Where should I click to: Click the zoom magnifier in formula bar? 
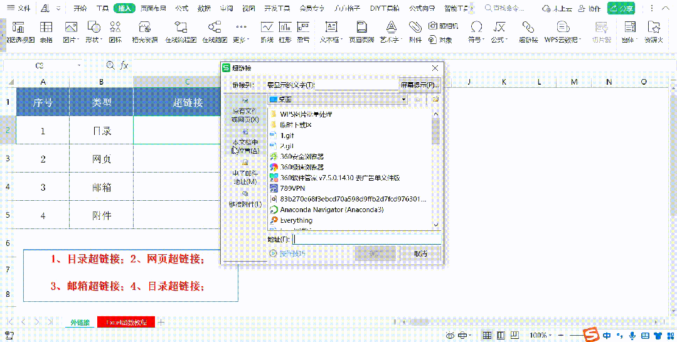point(110,65)
